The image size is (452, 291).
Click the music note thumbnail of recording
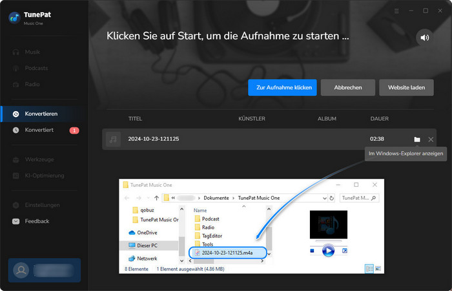click(113, 139)
